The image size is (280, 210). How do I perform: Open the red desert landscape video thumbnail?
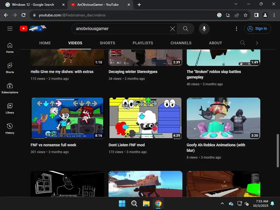pos(145,184)
